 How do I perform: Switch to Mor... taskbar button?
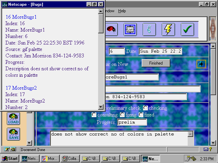(50, 159)
